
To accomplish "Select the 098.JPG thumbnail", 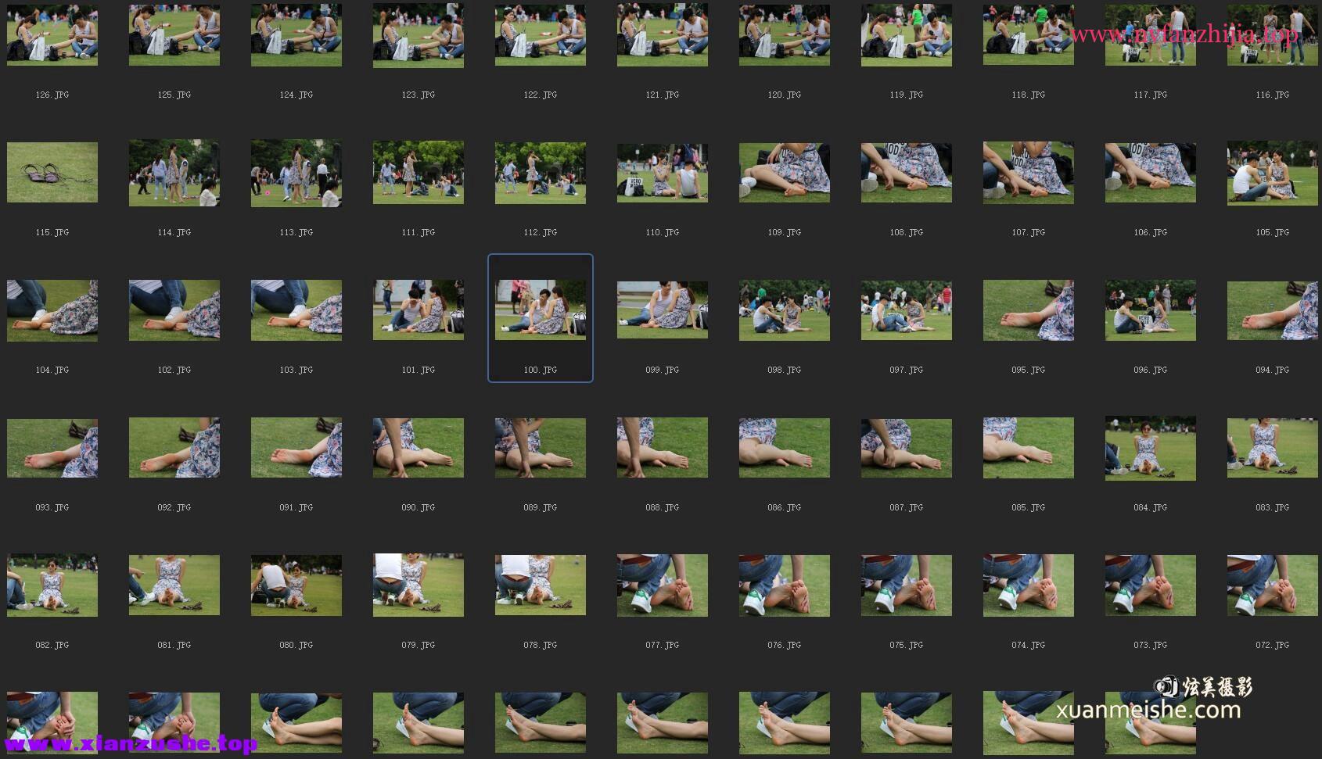I will tap(785, 310).
